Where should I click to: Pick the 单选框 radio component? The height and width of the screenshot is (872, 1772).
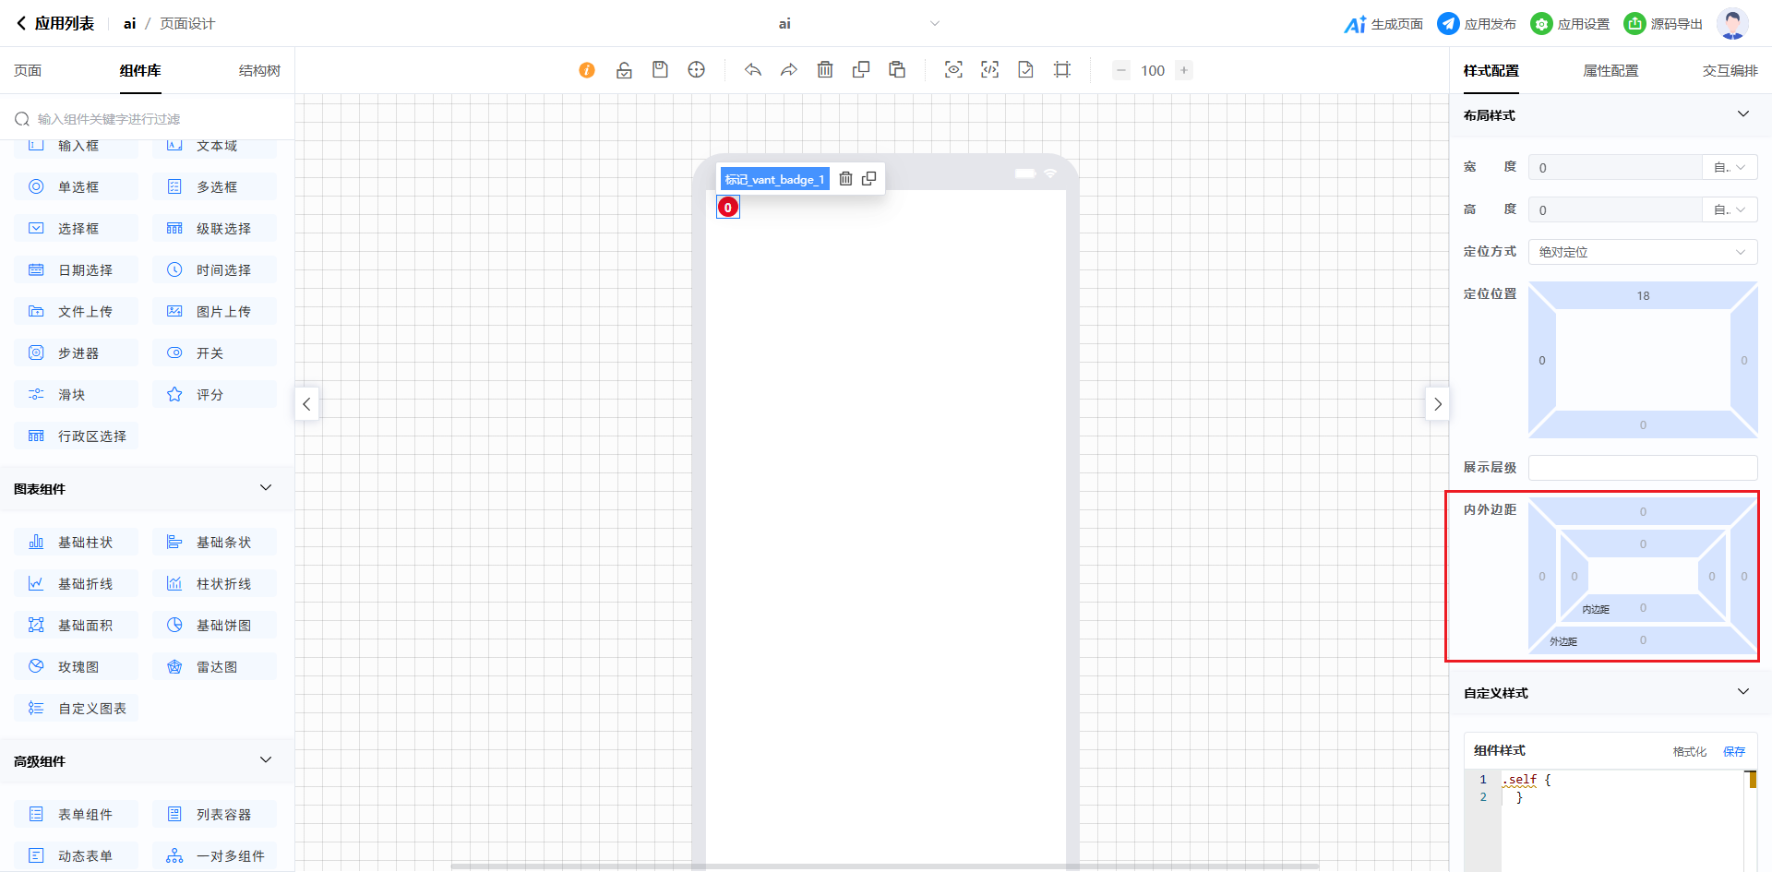coord(76,187)
